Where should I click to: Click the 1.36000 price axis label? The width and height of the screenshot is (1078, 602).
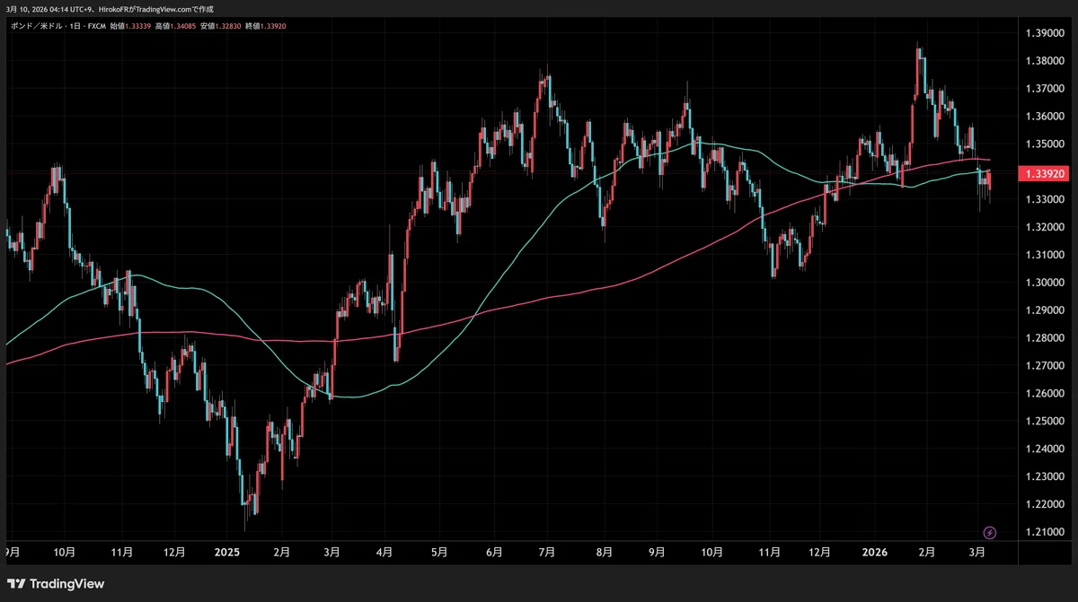pyautogui.click(x=1043, y=117)
